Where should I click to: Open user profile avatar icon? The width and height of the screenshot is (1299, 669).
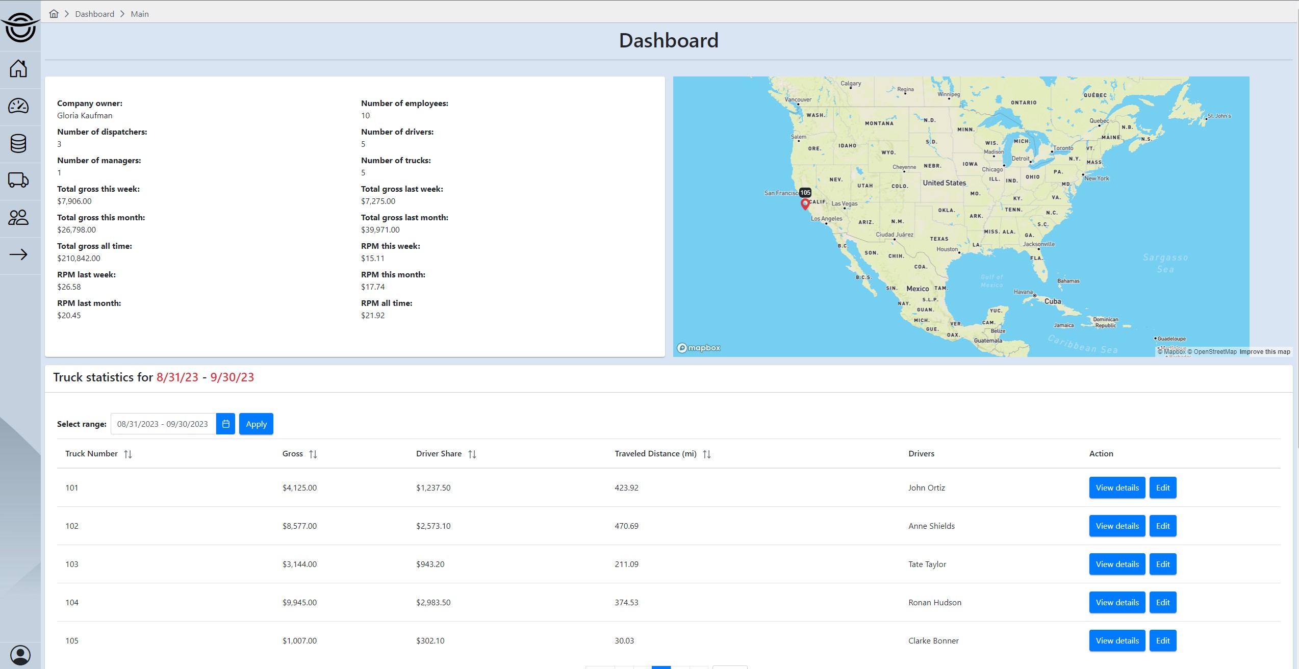tap(20, 655)
